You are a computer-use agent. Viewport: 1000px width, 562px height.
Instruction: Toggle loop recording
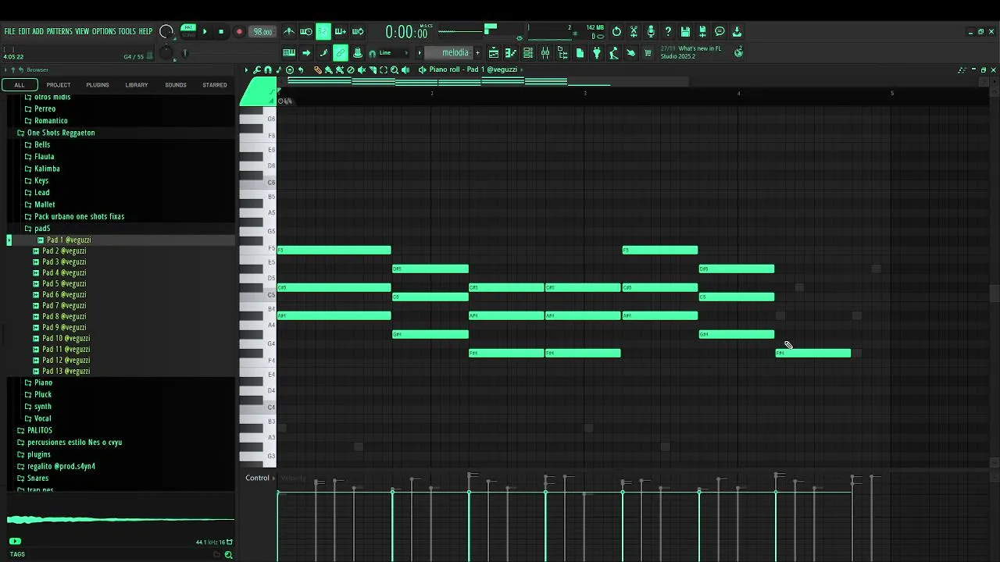358,32
